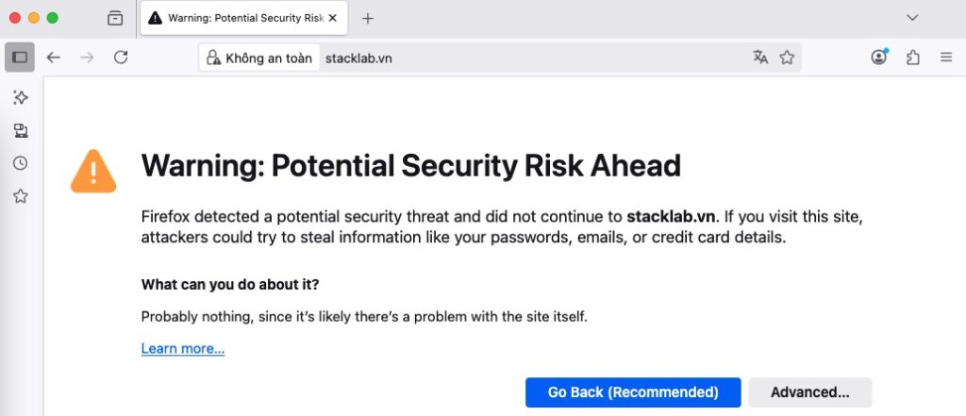Screen dimensions: 966x416
Task: Open the application hamburger menu
Action: point(946,58)
